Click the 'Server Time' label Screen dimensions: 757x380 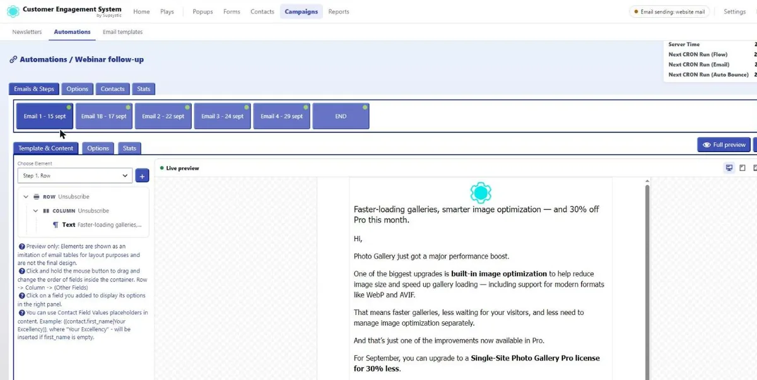click(x=684, y=44)
